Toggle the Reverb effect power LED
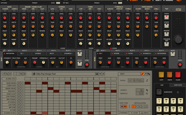The height and width of the screenshot is (115, 186). point(112,54)
